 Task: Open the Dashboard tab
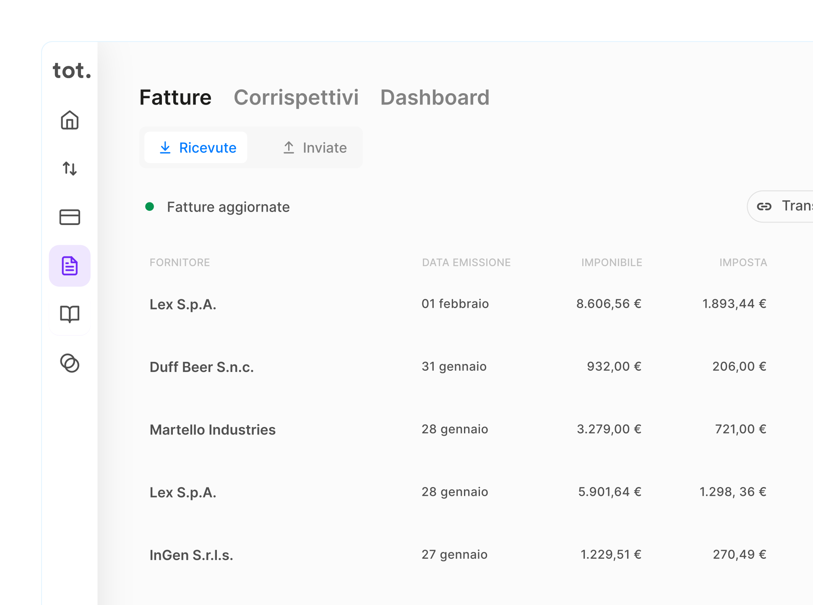[x=435, y=97]
